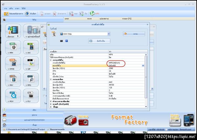Viewport: 197px width, 140px height.
Task: Click the small folder icon before the output path
Action: click(4, 129)
